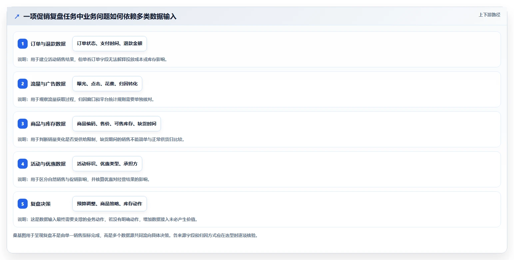Viewport: 514px width, 260px height.
Task: Click the note starting 说明：这是数据输入最终需要支撑
Action: 108,219
